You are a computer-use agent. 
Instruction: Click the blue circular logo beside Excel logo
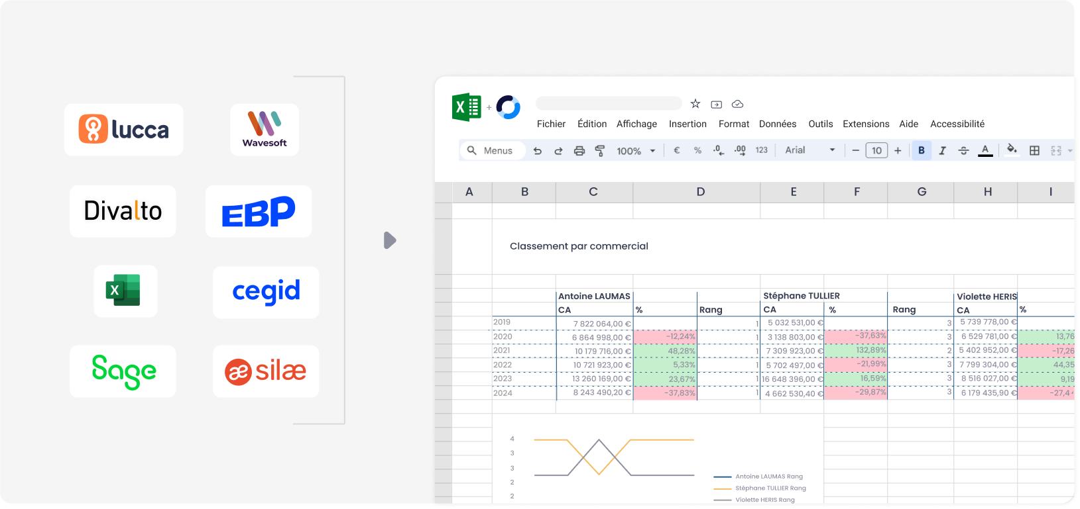tap(509, 107)
